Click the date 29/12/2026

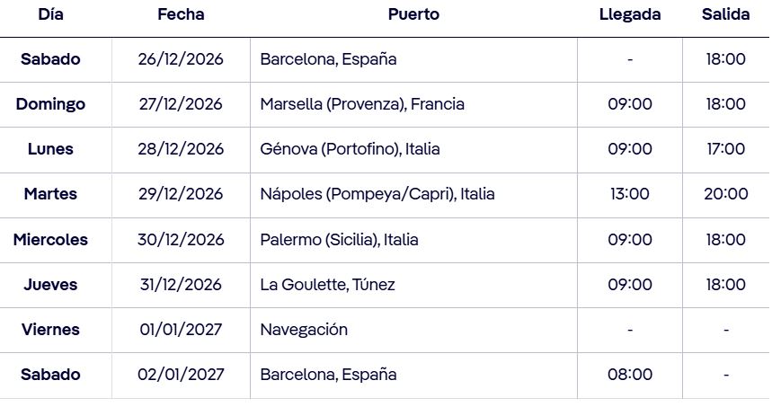click(x=181, y=194)
